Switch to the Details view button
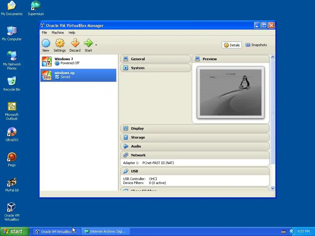Viewport: 315px width, 236px height. point(232,45)
